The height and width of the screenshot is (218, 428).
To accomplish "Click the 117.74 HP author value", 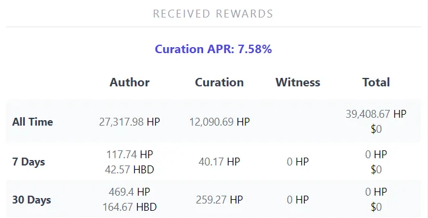I will click(x=129, y=155).
